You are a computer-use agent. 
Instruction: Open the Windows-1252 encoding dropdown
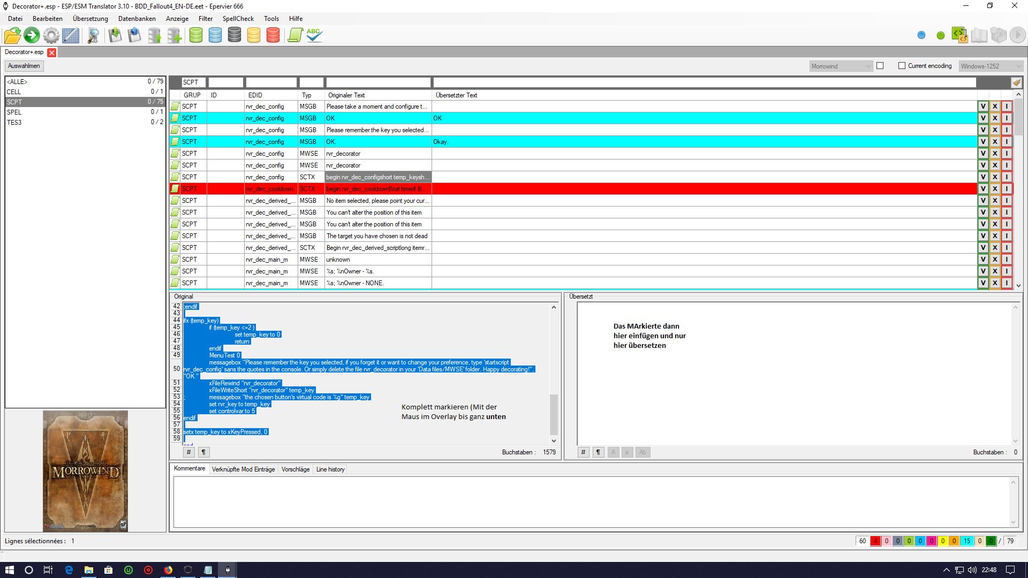(x=991, y=66)
